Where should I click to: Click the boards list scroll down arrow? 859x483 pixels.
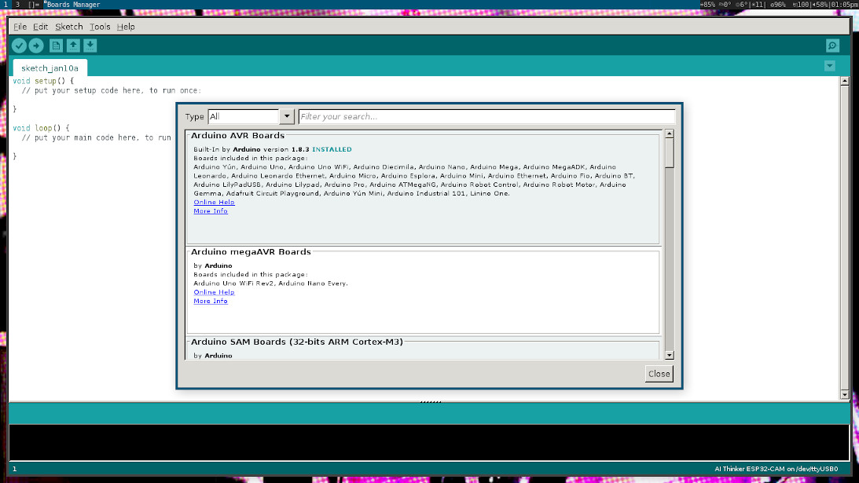(x=669, y=355)
